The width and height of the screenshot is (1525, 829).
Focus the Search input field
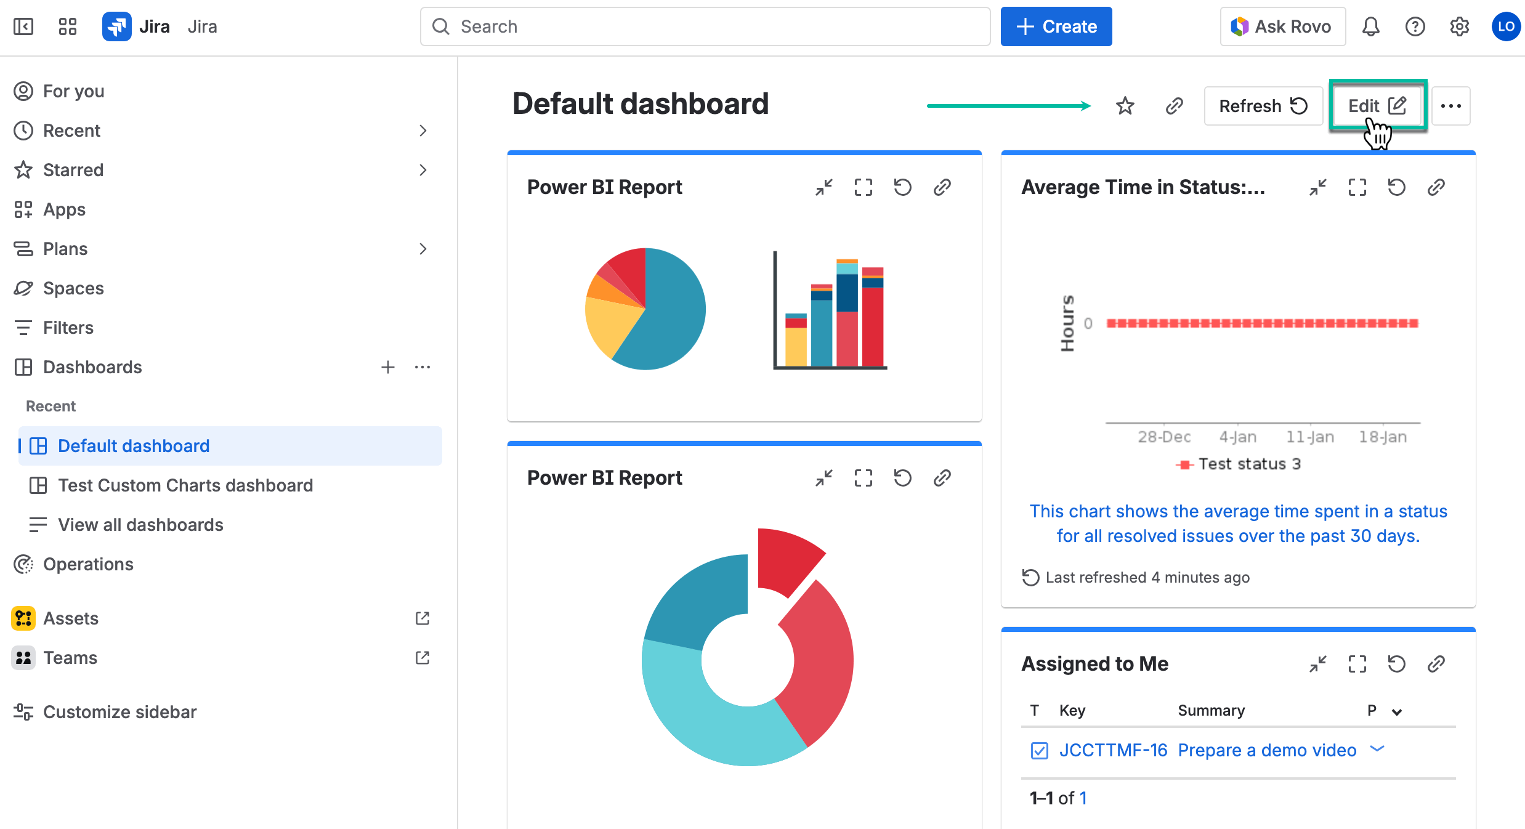[705, 26]
